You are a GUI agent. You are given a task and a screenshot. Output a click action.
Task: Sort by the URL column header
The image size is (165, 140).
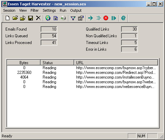tap(116, 62)
